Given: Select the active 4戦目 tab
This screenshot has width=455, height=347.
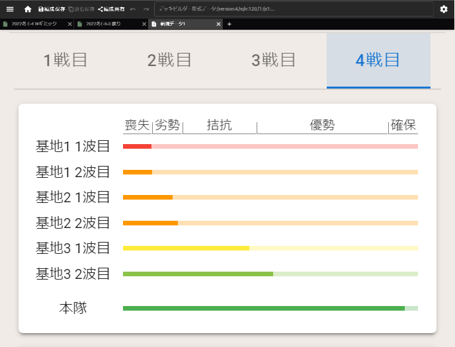Looking at the screenshot, I should coord(378,60).
